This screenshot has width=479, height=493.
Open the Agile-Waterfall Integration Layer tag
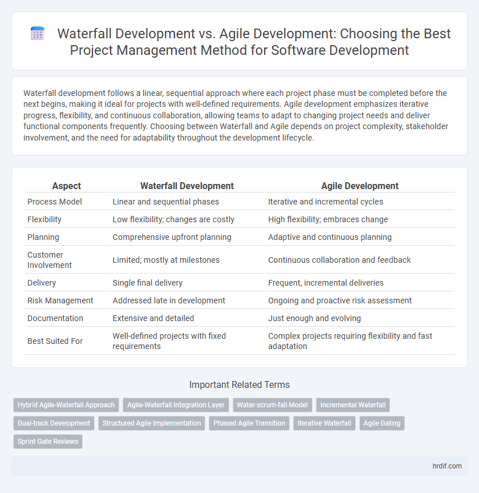point(176,405)
